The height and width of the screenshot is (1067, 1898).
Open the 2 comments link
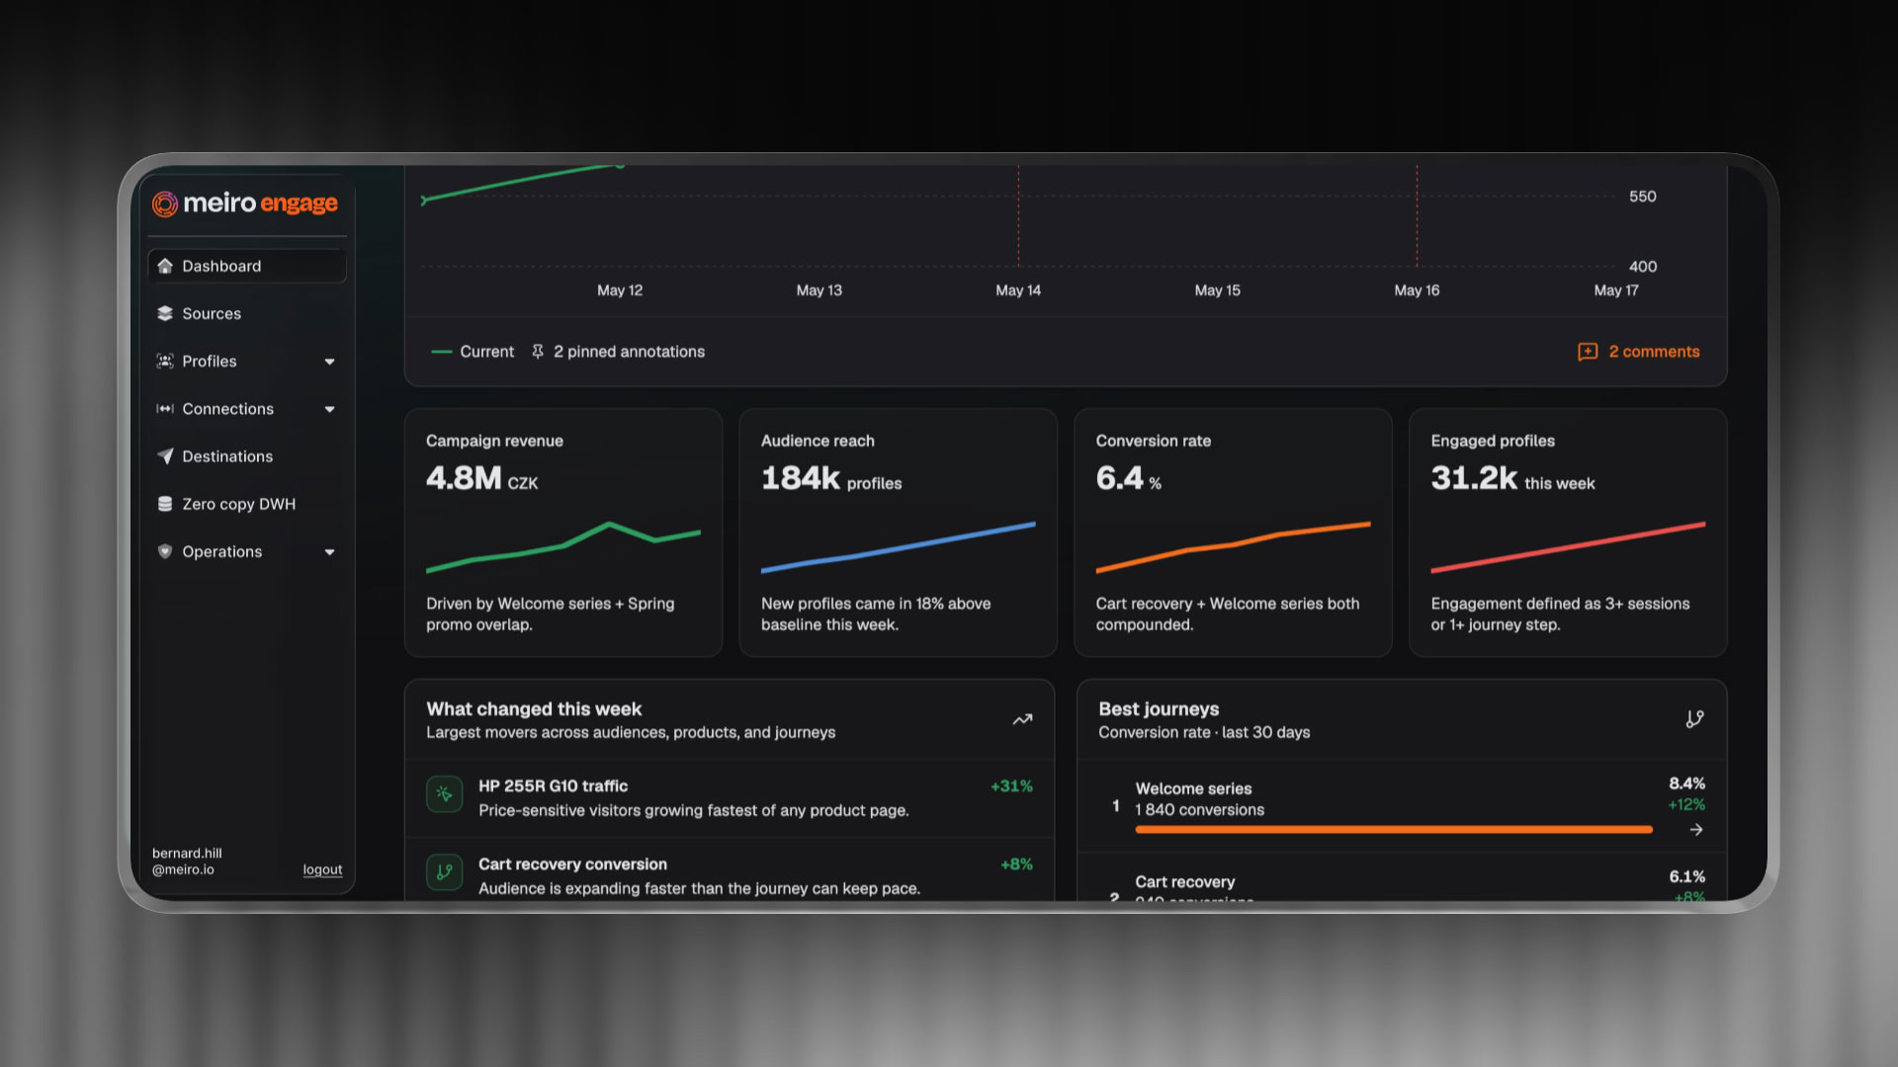(1654, 352)
